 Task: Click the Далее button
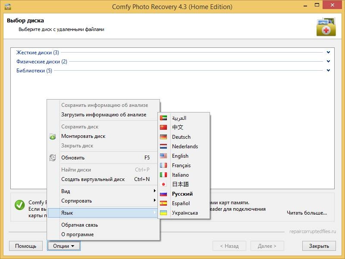pyautogui.click(x=267, y=246)
